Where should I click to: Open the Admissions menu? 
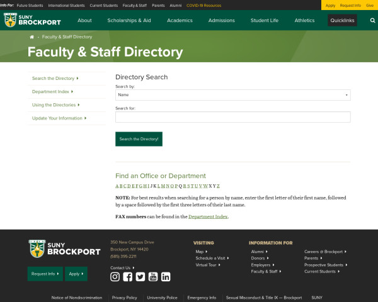pos(222,21)
